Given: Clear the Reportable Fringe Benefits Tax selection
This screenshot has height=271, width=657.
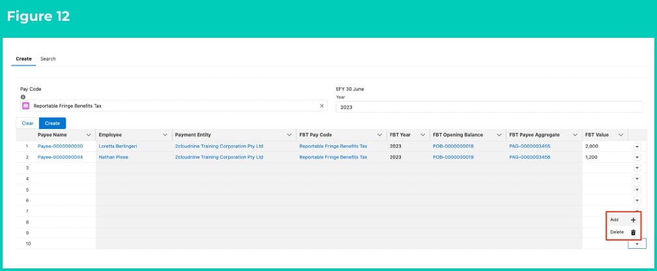Looking at the screenshot, I should (x=322, y=106).
